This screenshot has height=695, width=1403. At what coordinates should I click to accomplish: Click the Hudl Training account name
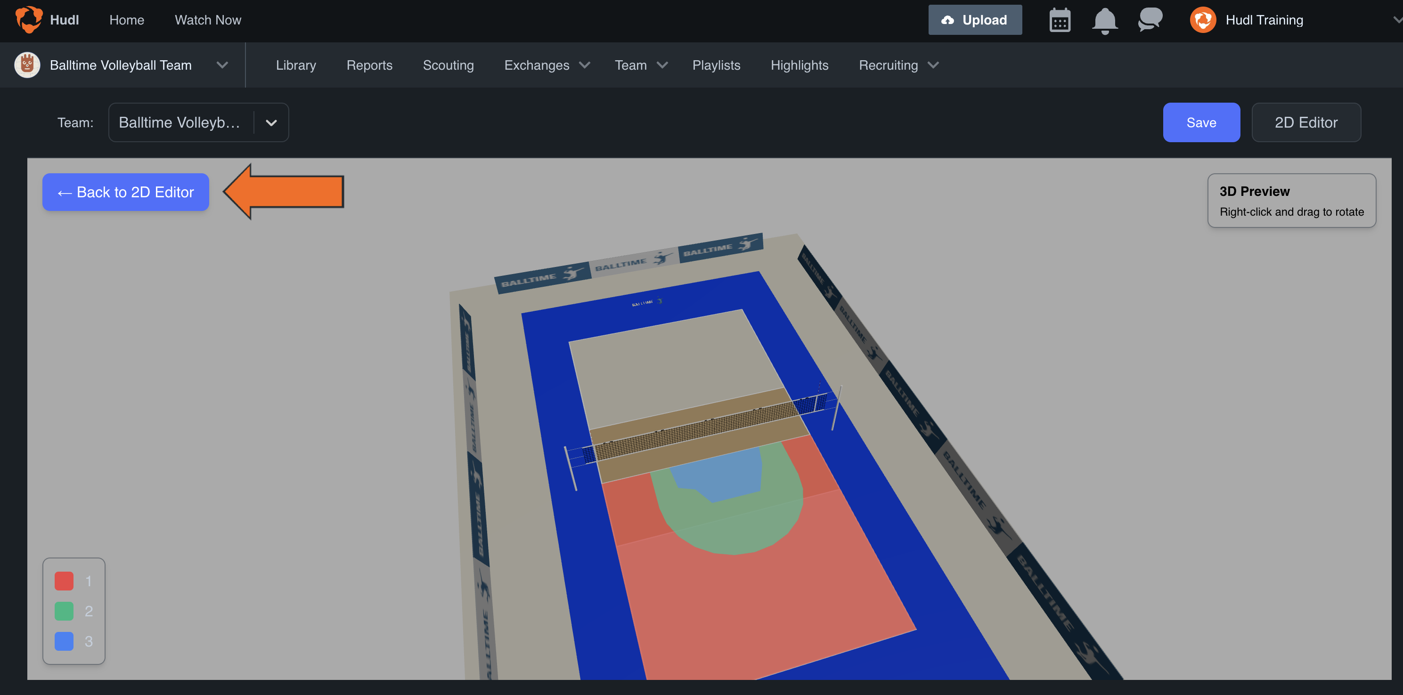(1264, 20)
